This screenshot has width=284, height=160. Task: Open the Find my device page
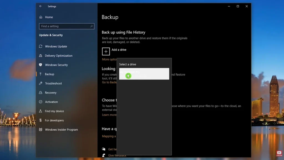coord(54,111)
